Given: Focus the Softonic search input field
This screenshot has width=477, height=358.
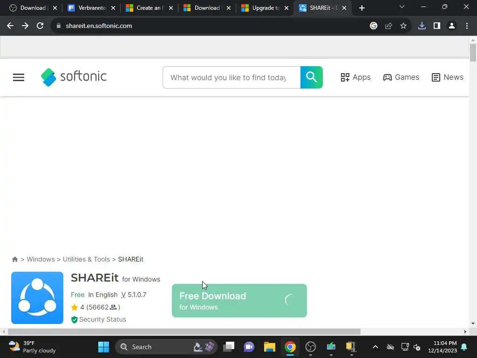Looking at the screenshot, I should click(x=232, y=77).
